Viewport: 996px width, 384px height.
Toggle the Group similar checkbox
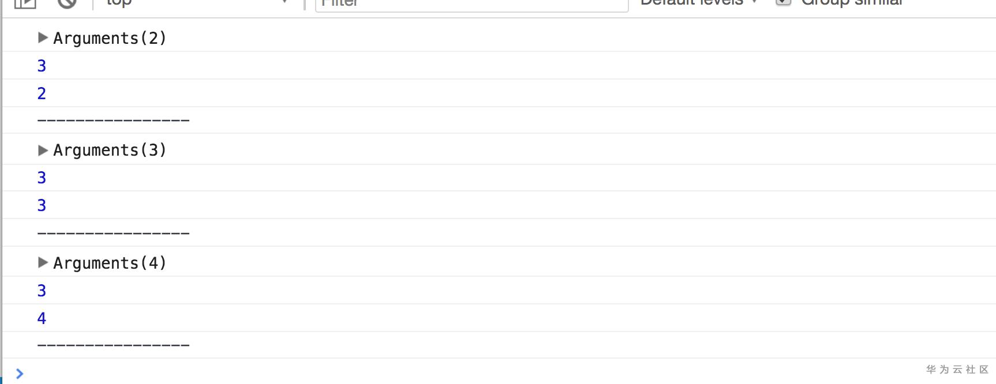click(783, 2)
